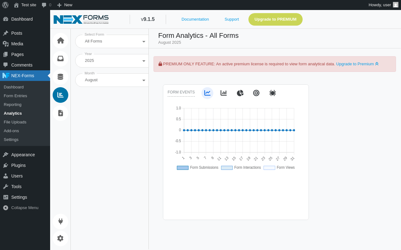Switch to doughnut chart view

(256, 93)
